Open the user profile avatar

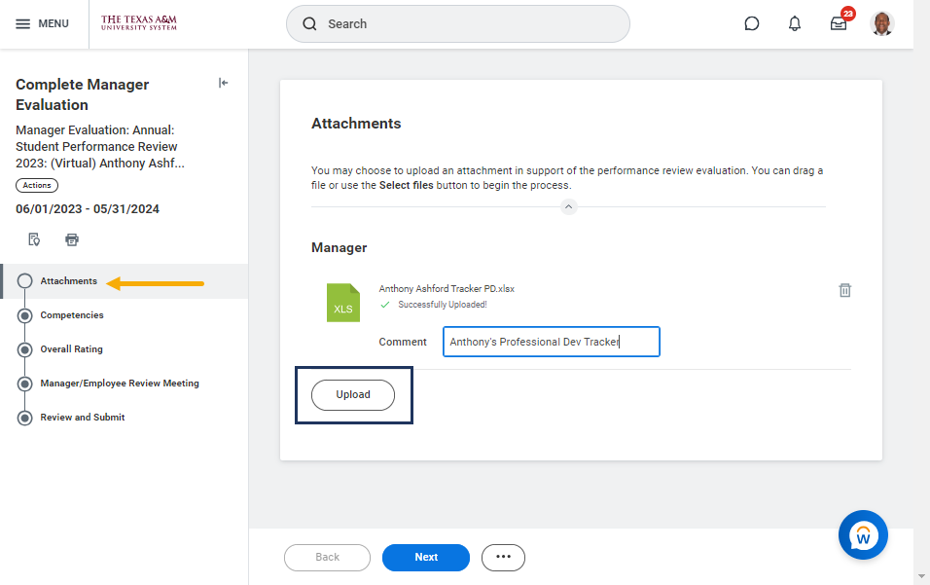pyautogui.click(x=882, y=23)
